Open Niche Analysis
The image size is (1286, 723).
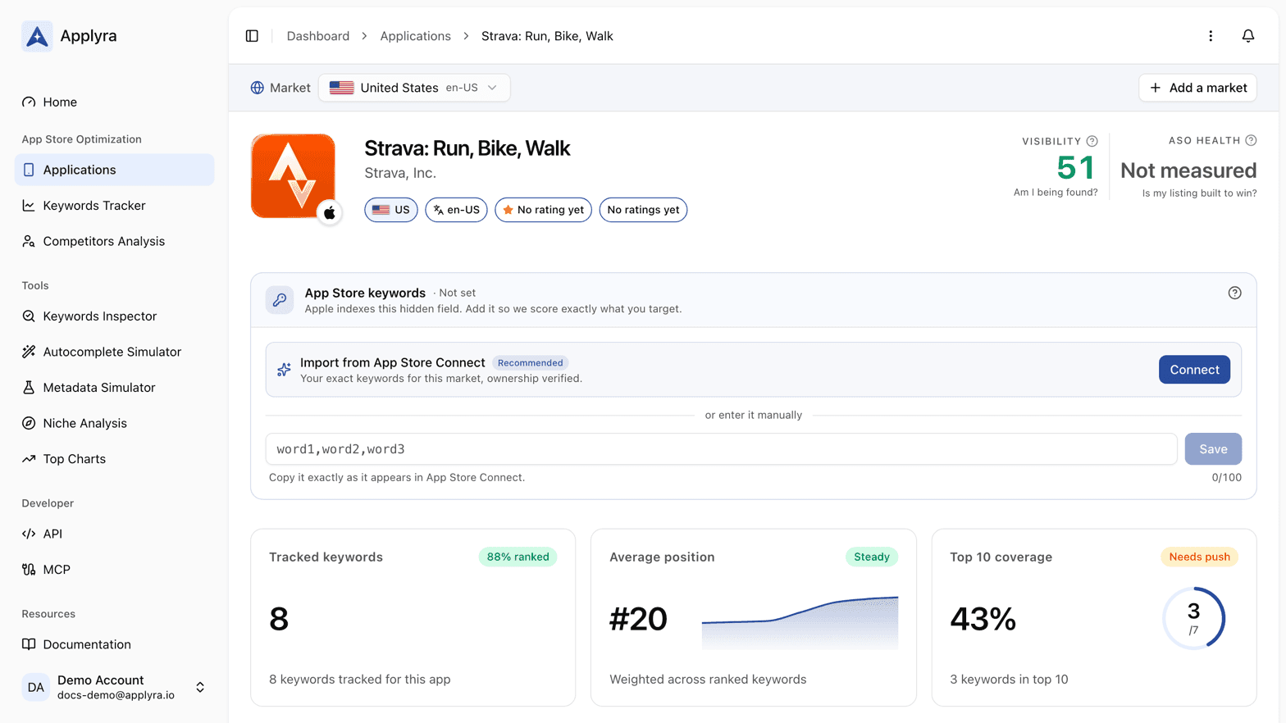click(x=114, y=423)
